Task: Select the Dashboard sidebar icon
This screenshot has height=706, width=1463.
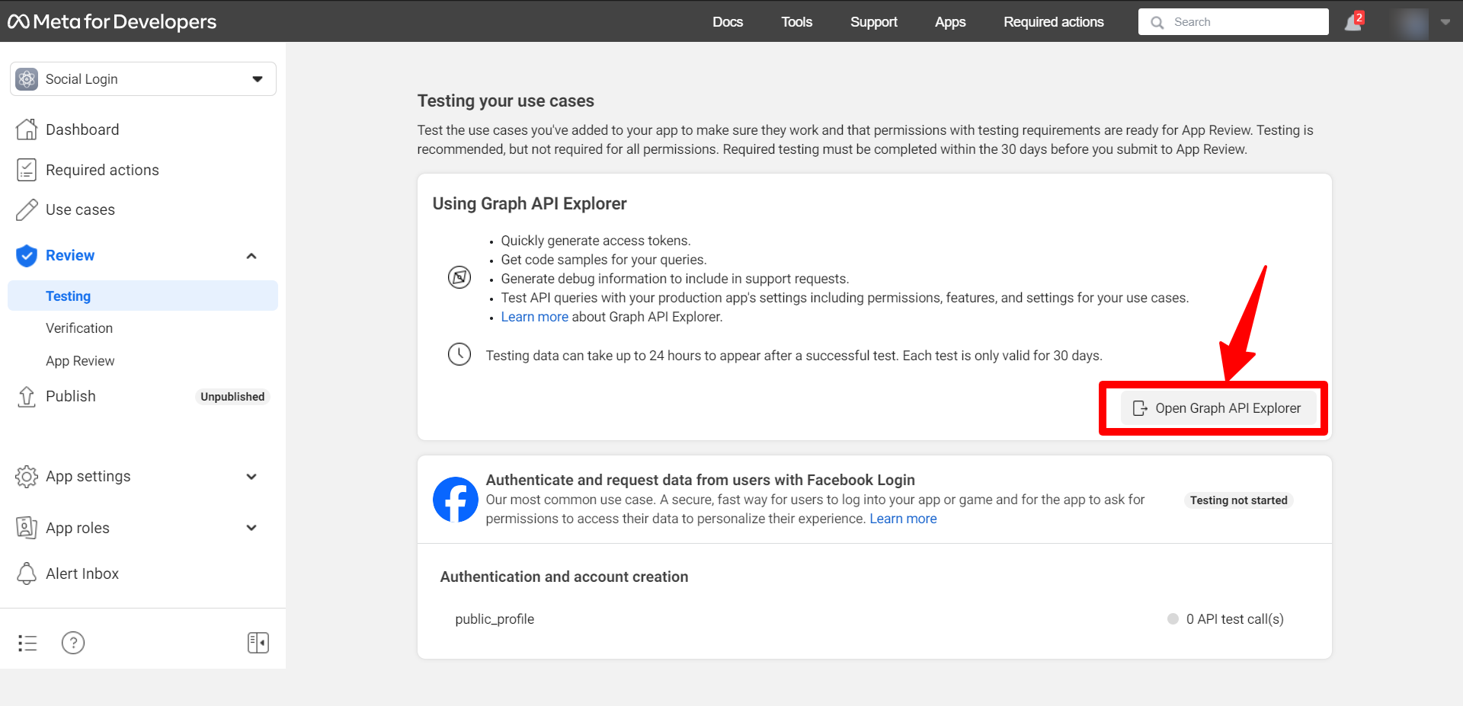Action: pos(27,129)
